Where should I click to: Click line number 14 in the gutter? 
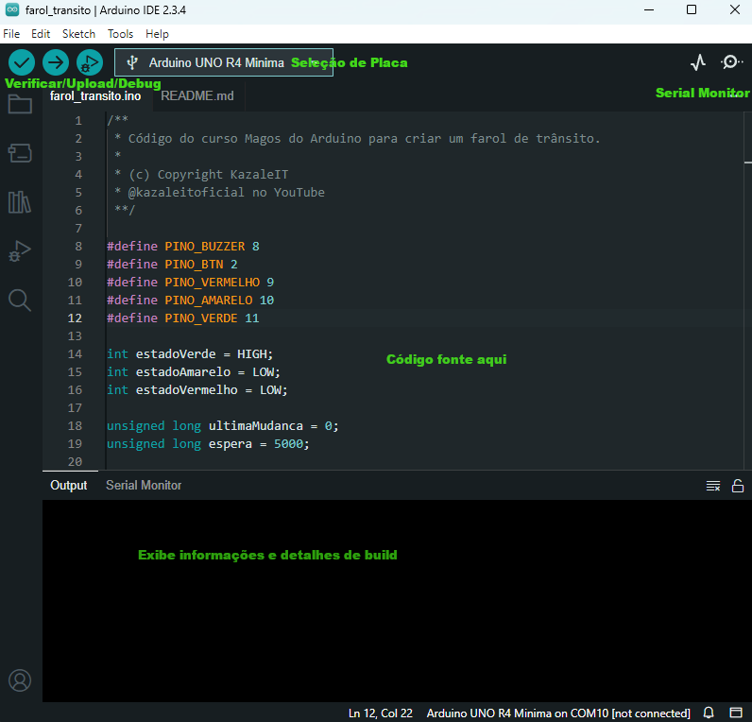75,354
